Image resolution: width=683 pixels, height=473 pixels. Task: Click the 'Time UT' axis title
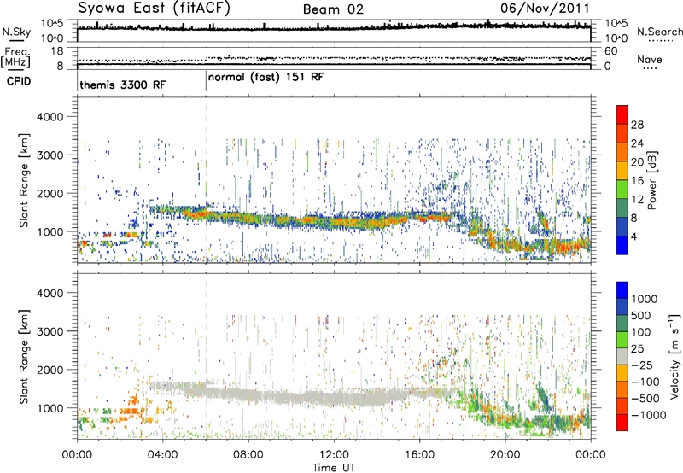(x=334, y=468)
